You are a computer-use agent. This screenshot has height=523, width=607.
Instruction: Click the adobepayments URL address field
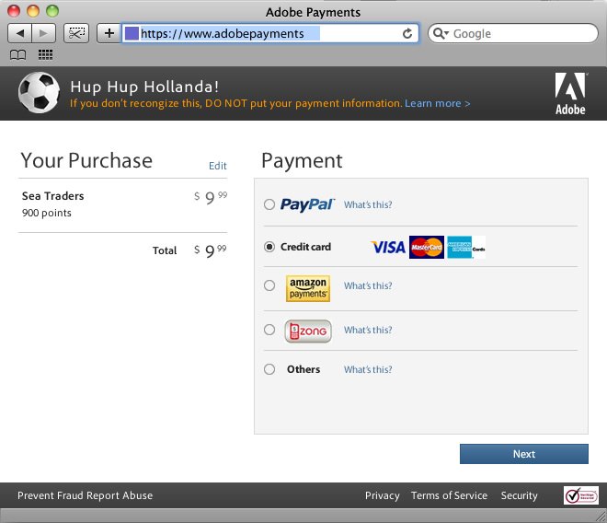tap(270, 33)
